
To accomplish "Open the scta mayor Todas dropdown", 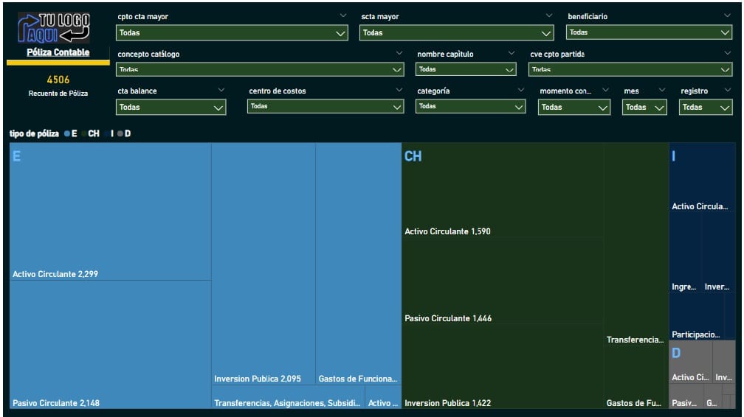I will tap(456, 32).
